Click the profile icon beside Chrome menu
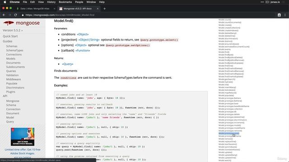The image size is (289, 162). point(279,15)
